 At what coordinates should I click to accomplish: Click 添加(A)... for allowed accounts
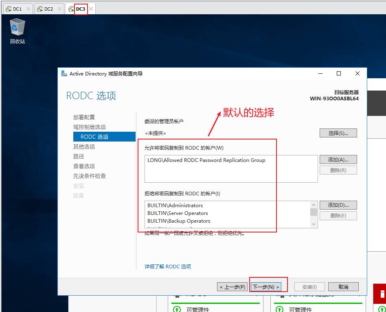point(338,159)
